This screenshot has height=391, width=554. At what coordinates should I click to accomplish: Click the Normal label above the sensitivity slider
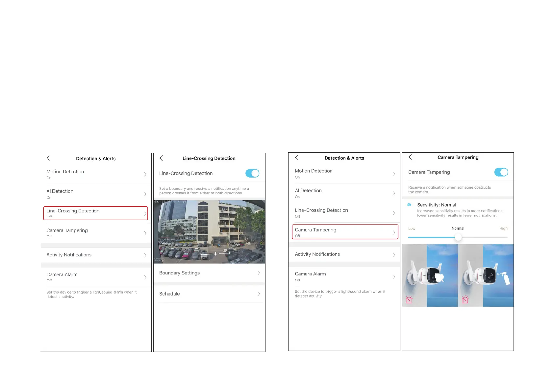tap(458, 228)
